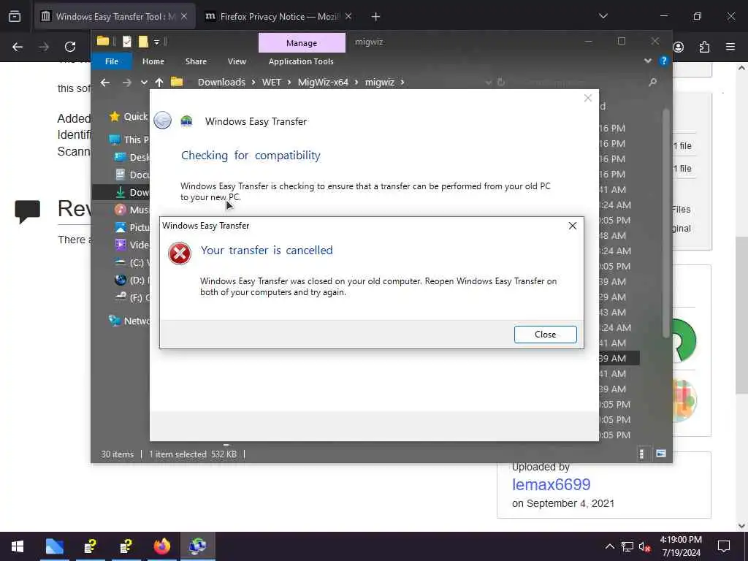The height and width of the screenshot is (561, 748).
Task: Open list all tabs dropdown in Firefox
Action: pyautogui.click(x=603, y=16)
